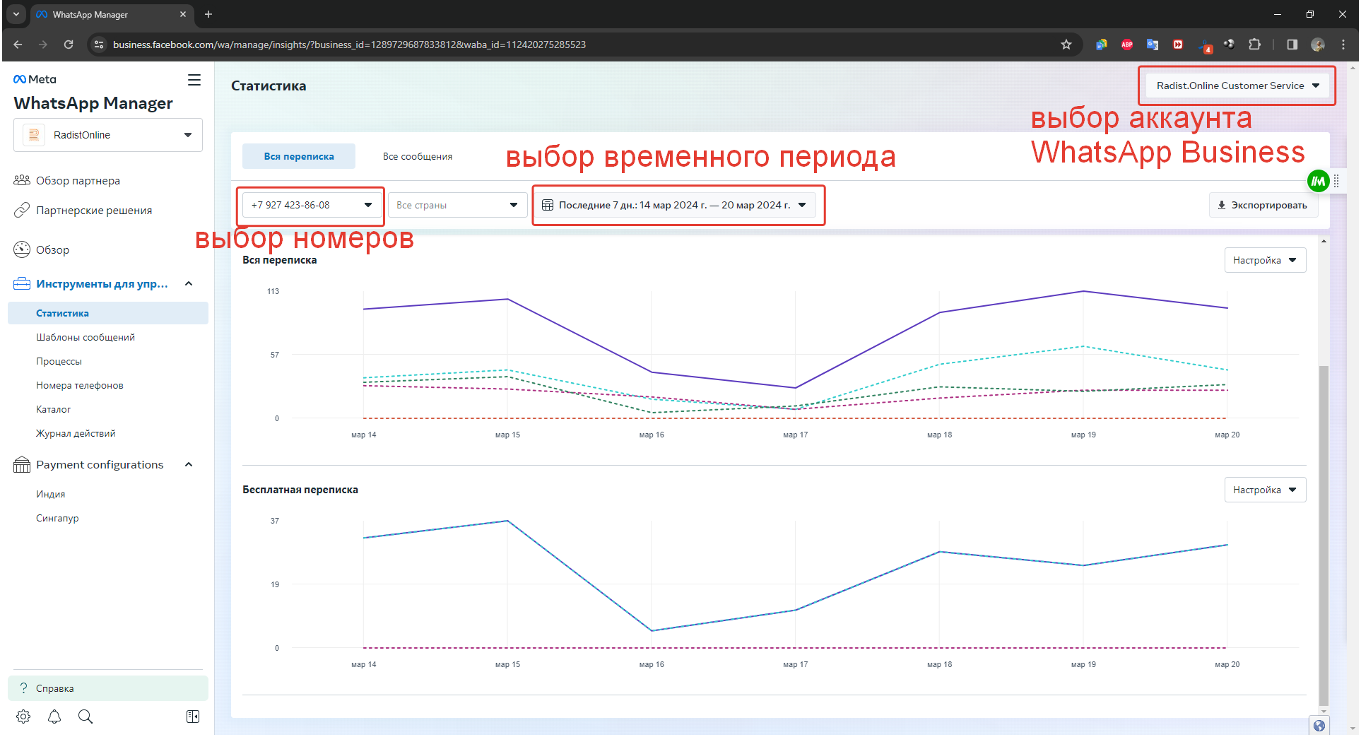The width and height of the screenshot is (1361, 737).
Task: Go back to the previous page
Action: pyautogui.click(x=18, y=45)
